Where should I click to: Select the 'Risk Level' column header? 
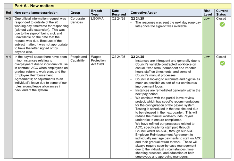[x=208, y=13]
